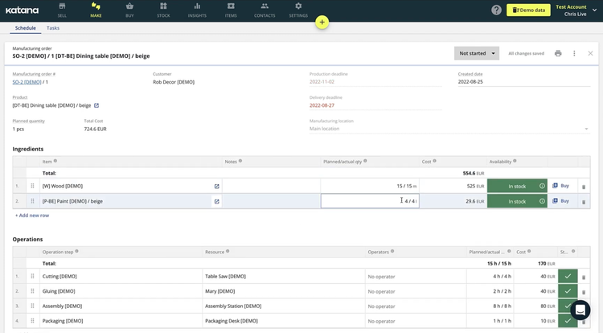Click the Demo data button
Viewport: 603px width, 333px height.
pyautogui.click(x=528, y=10)
